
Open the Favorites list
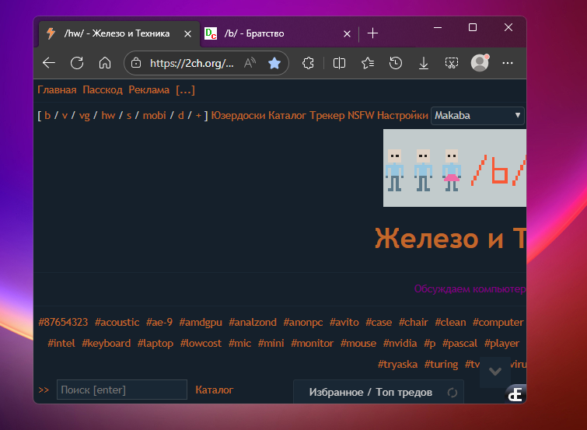pyautogui.click(x=368, y=63)
